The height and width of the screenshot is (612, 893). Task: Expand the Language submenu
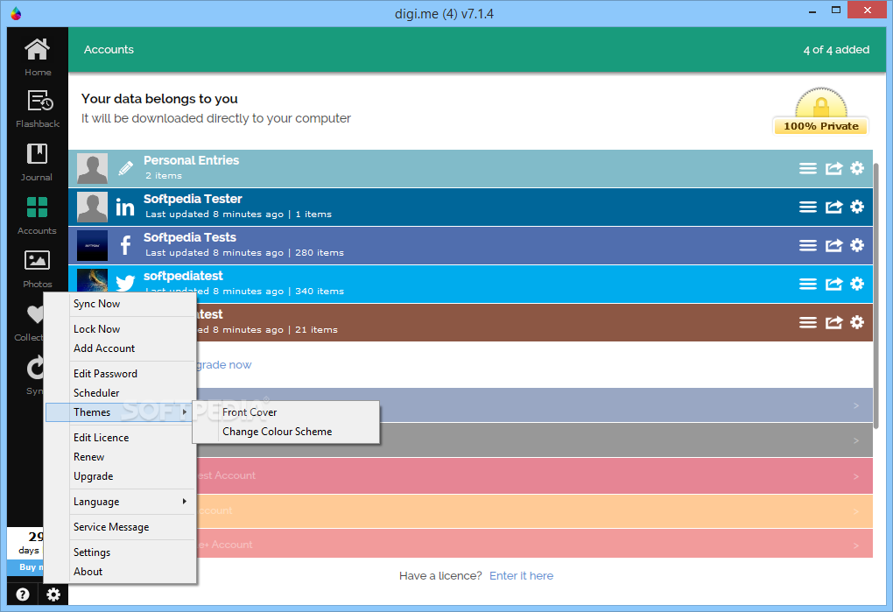tap(184, 502)
